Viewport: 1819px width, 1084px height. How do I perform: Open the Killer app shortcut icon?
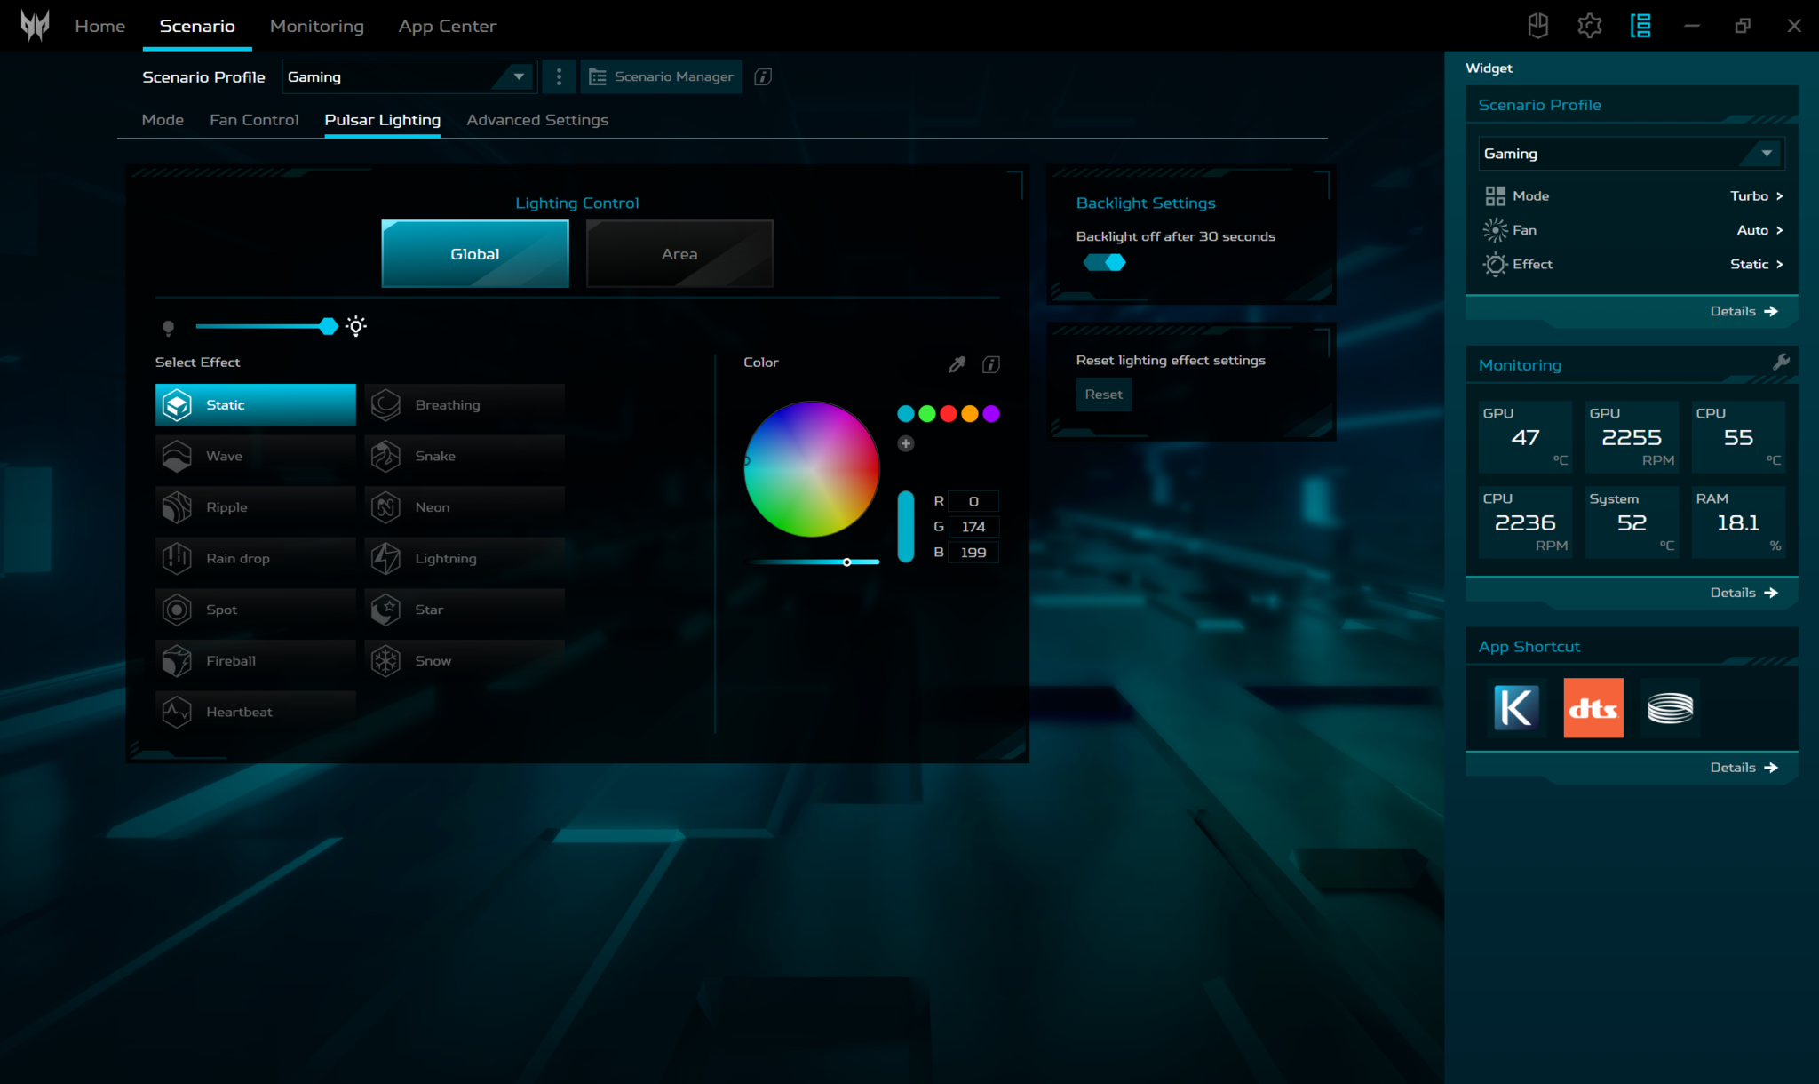[1516, 708]
